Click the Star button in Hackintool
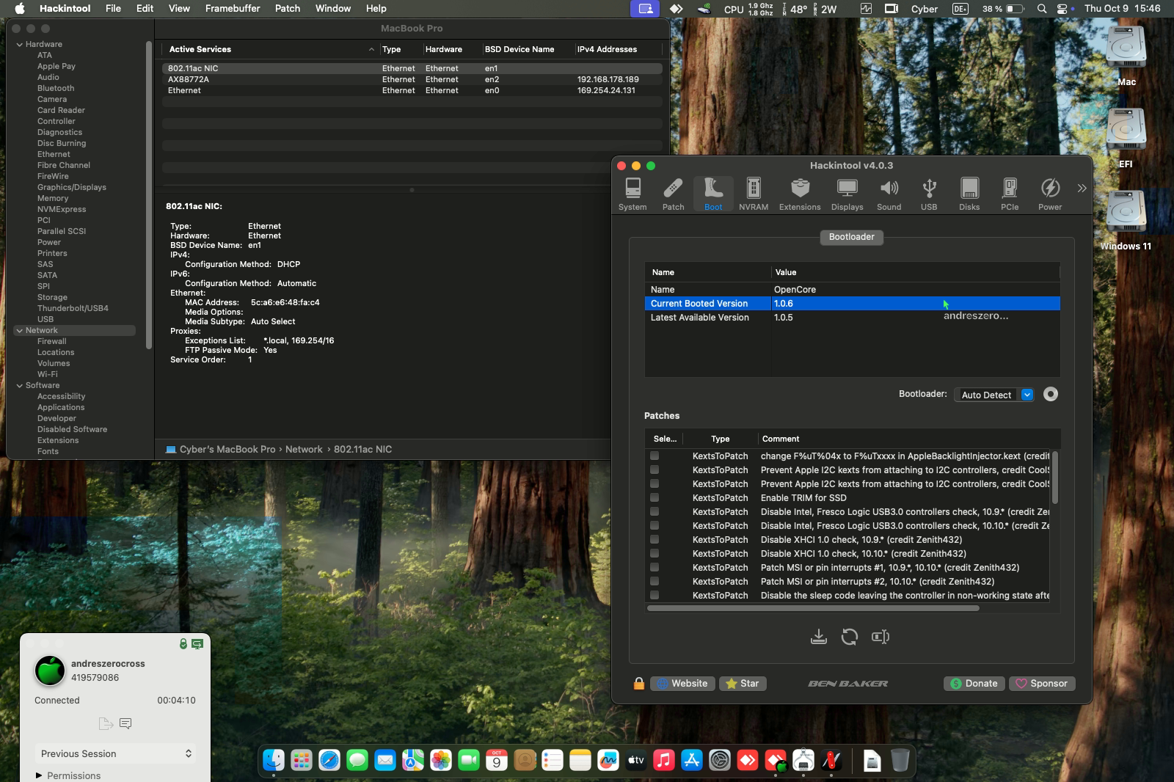Image resolution: width=1174 pixels, height=782 pixels. tap(743, 684)
